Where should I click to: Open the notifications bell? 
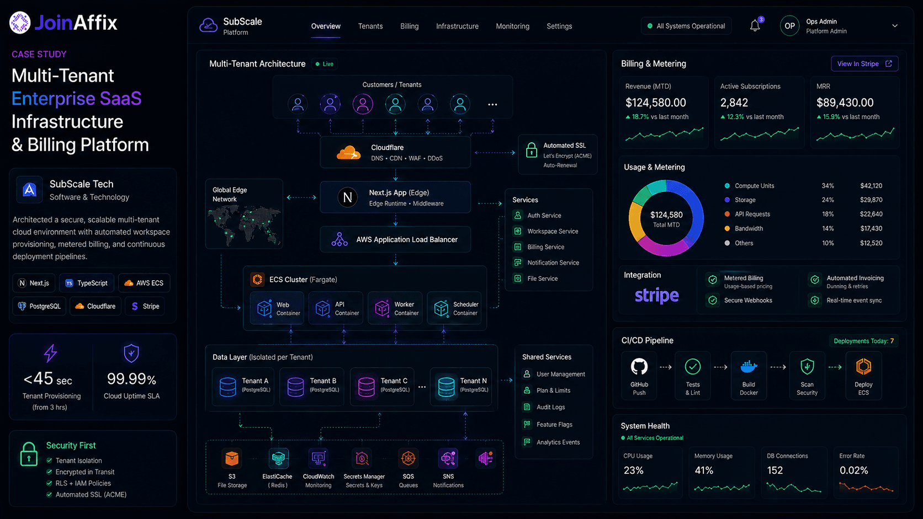[755, 26]
